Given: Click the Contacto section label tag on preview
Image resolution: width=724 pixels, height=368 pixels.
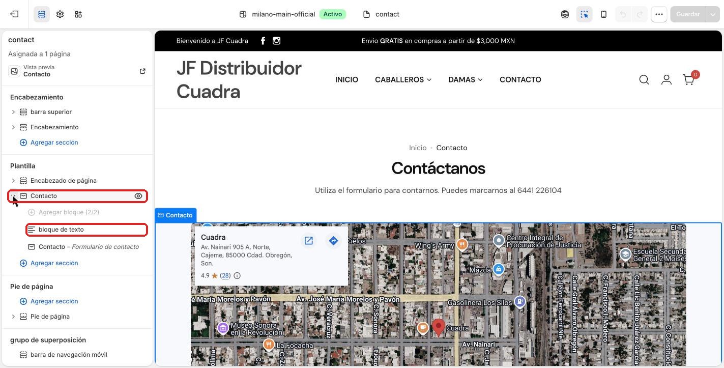Looking at the screenshot, I should [176, 215].
